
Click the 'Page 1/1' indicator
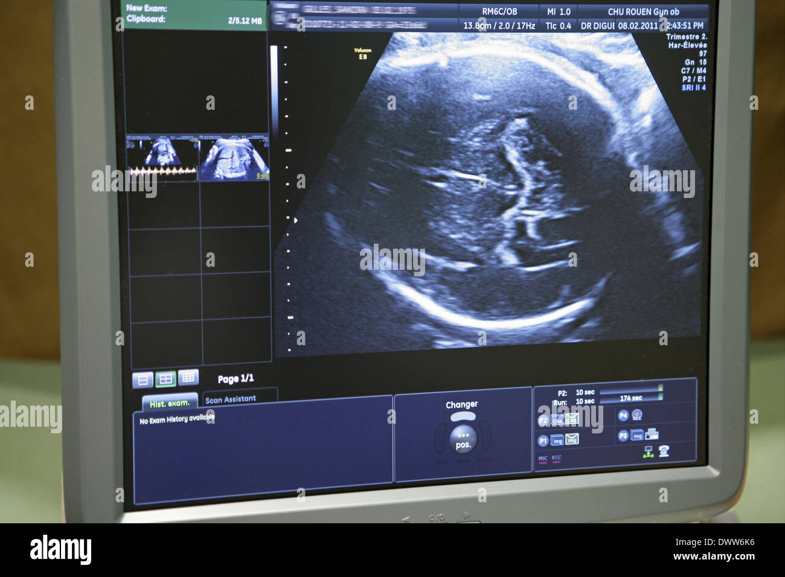tap(236, 379)
